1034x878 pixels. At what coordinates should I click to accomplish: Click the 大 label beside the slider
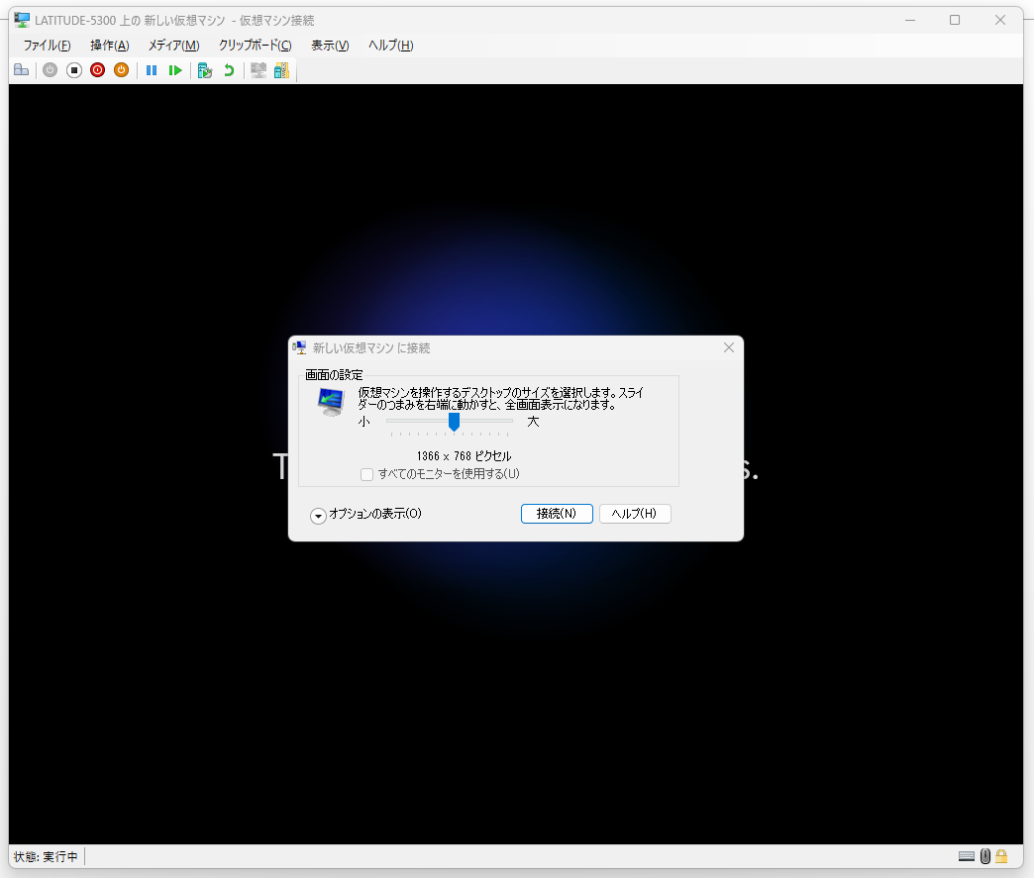[533, 422]
